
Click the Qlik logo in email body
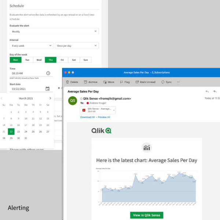point(102,131)
